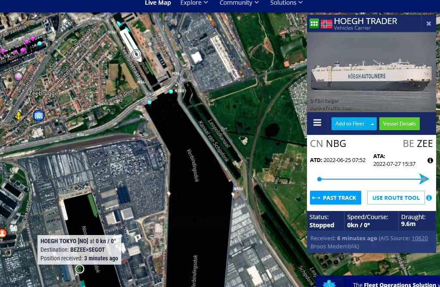
Task: Open AIS source 10620 link
Action: coord(419,238)
